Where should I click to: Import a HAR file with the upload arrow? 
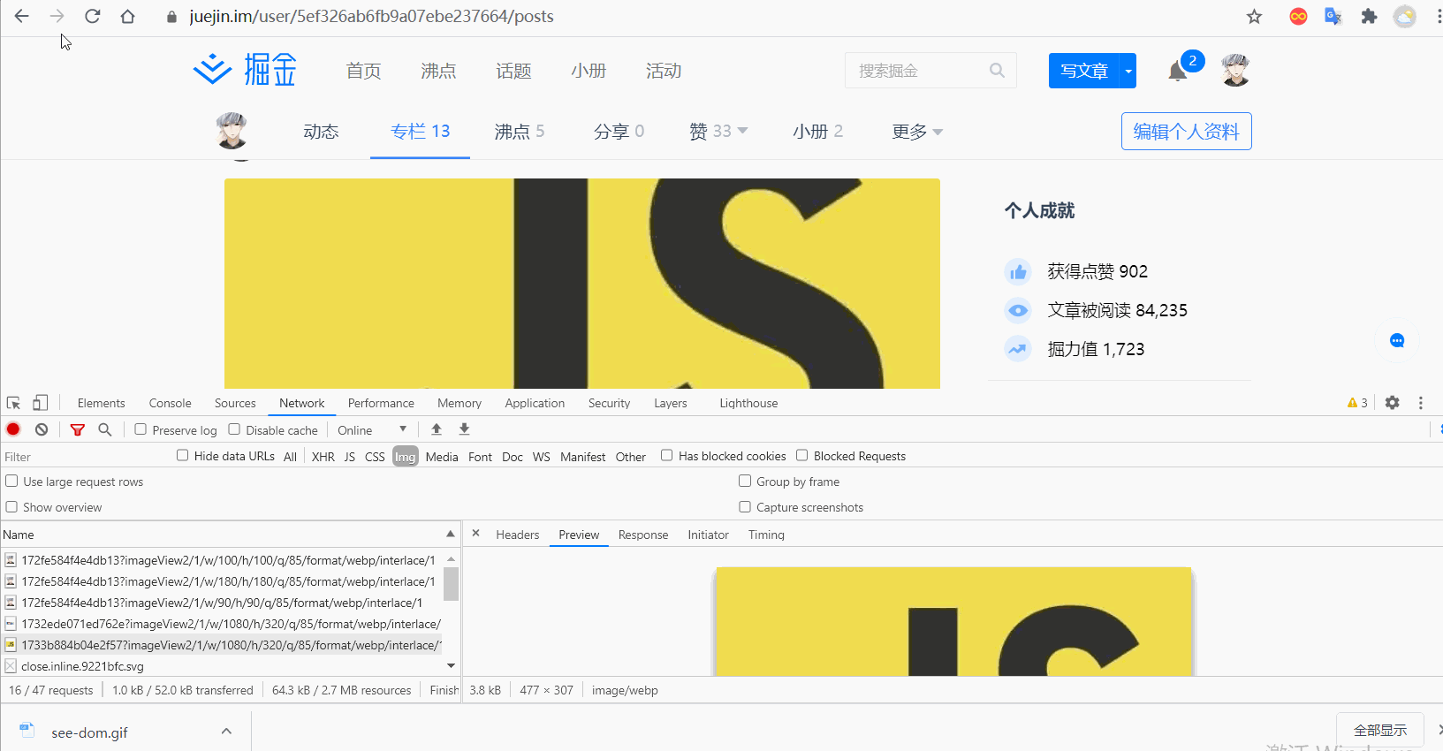click(437, 429)
